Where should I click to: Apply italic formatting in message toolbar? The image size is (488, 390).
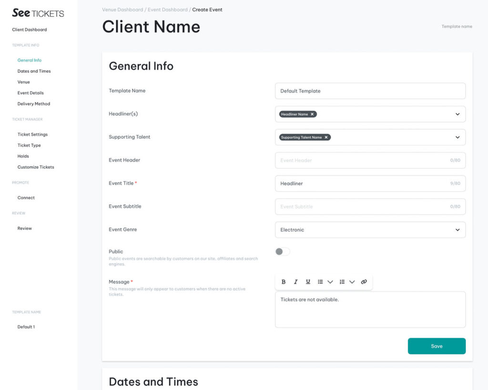tap(295, 282)
